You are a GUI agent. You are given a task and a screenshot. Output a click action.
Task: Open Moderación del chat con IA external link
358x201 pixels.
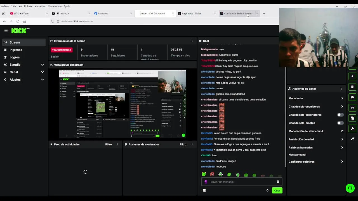click(342, 131)
